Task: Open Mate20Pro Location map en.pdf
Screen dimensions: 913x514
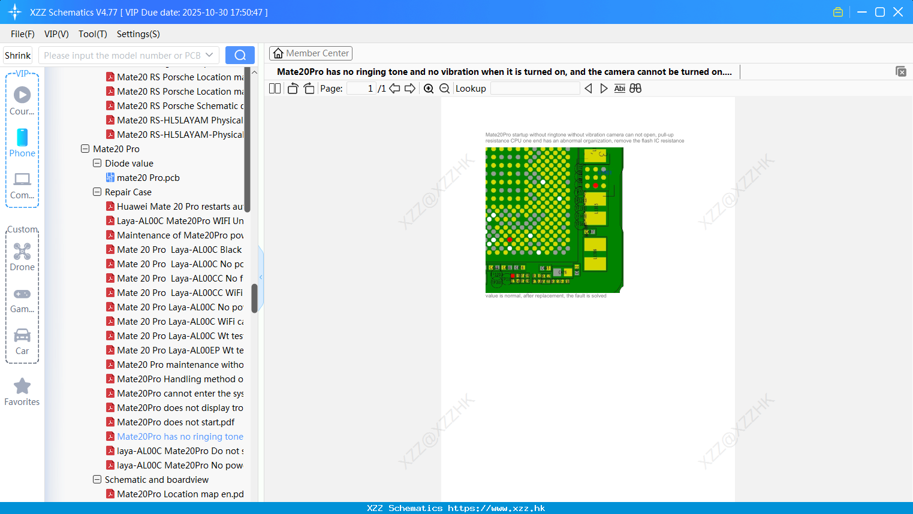Action: tap(180, 494)
